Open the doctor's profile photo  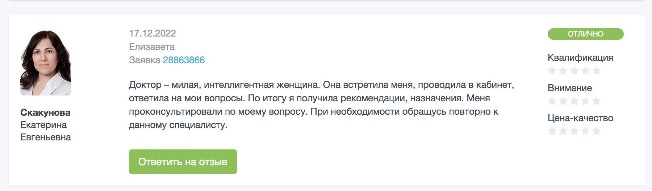46,62
